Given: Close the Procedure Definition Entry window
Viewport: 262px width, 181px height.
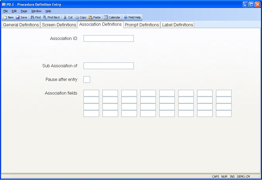Looking at the screenshot, I should (x=258, y=4).
